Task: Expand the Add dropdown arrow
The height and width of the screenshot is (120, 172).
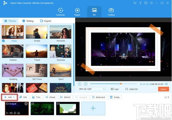Action: [x=14, y=97]
